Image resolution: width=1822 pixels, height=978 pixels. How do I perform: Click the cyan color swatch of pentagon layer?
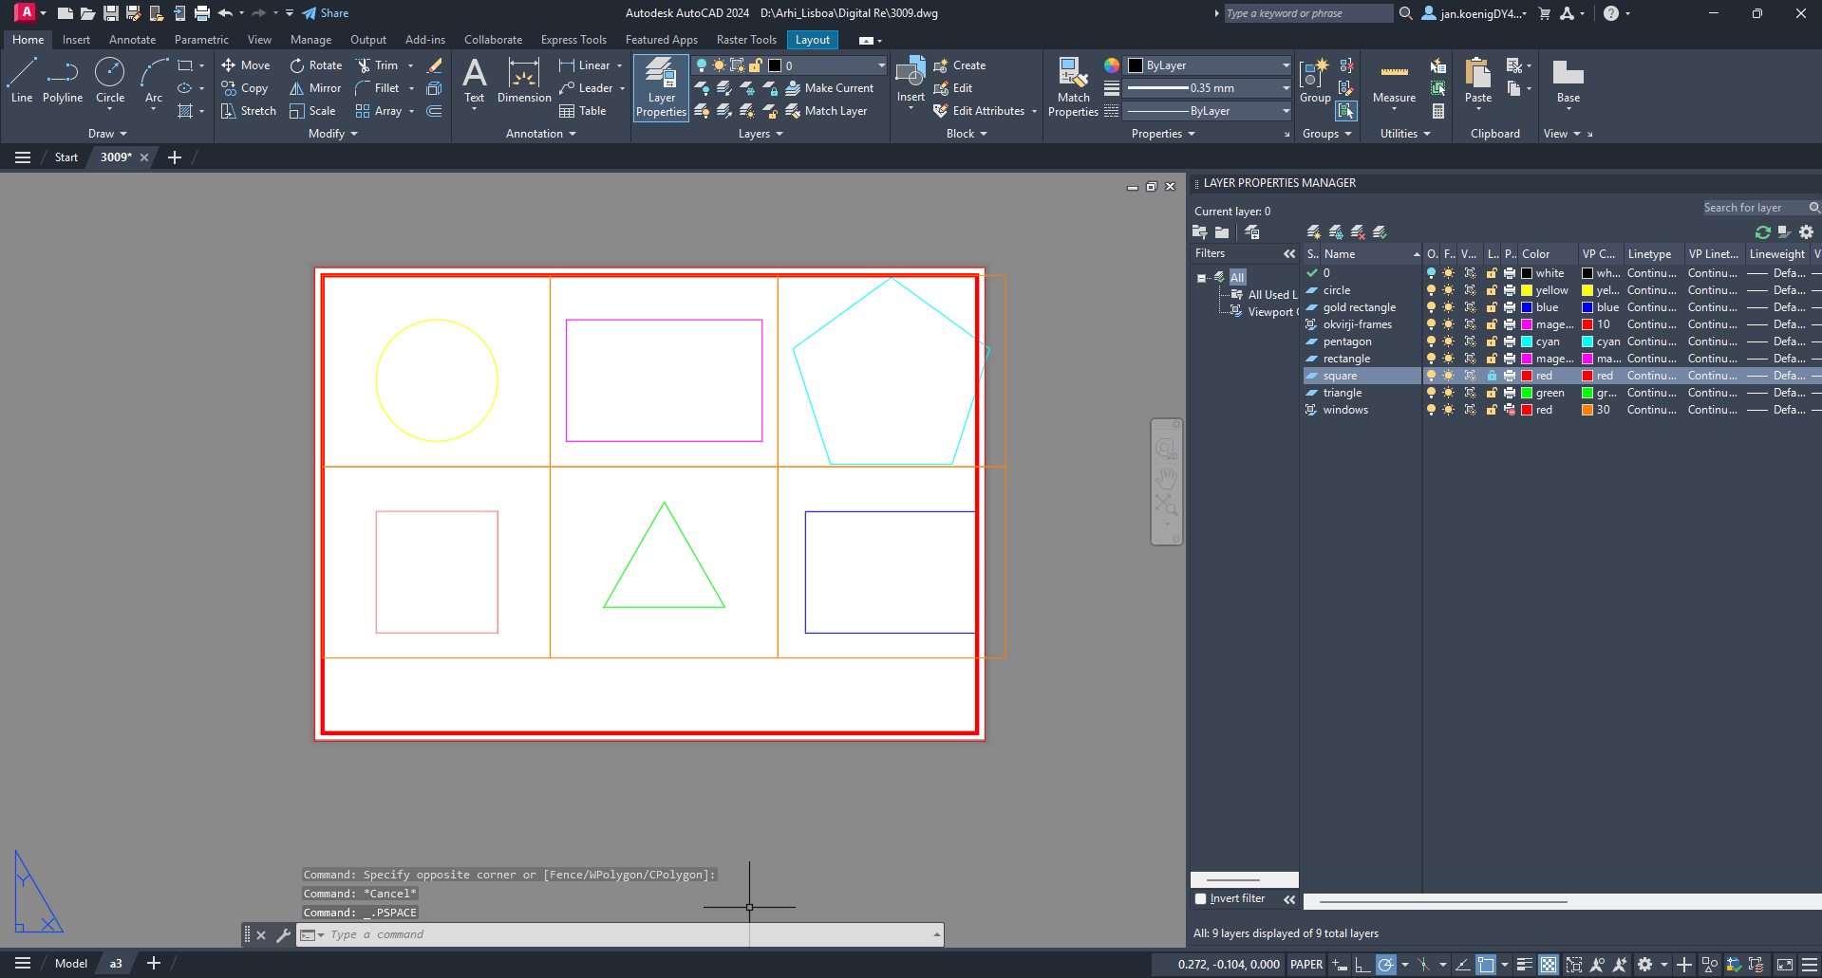click(1527, 341)
